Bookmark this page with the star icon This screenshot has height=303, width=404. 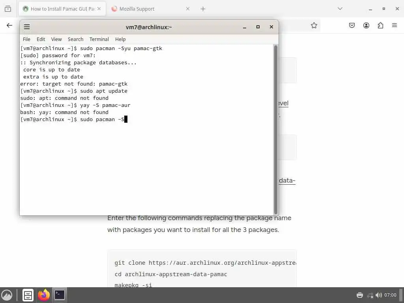point(314,25)
